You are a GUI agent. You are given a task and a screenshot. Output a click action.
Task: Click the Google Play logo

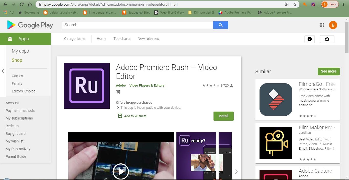[30, 25]
